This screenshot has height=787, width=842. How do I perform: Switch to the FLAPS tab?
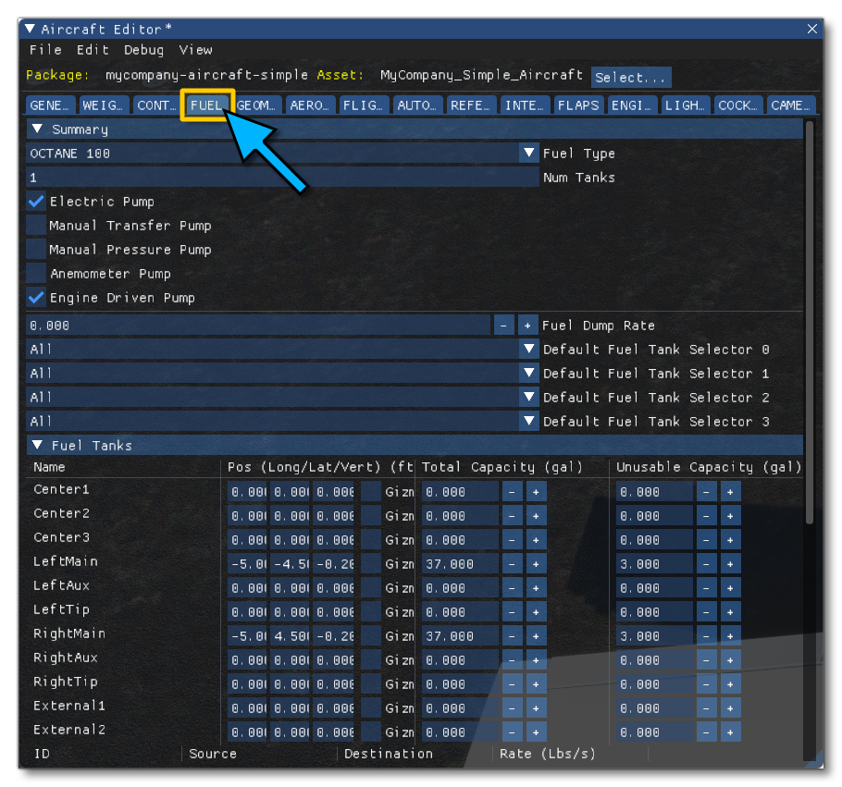coord(577,105)
